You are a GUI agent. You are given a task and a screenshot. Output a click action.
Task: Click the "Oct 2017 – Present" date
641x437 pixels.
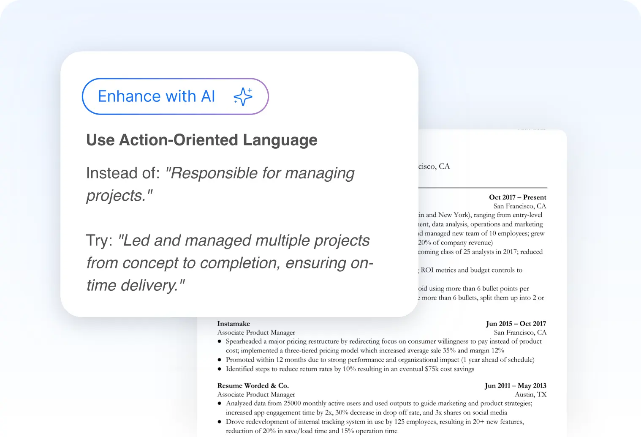coord(517,197)
